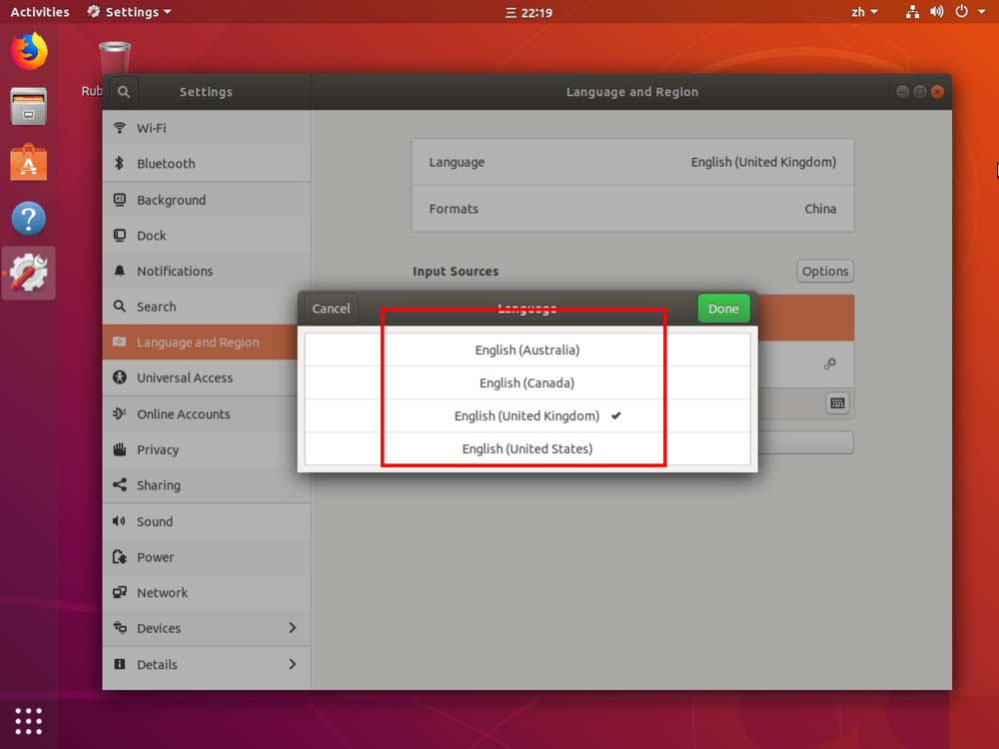Image resolution: width=999 pixels, height=749 pixels.
Task: Select English (Australia) from the language list
Action: (527, 350)
